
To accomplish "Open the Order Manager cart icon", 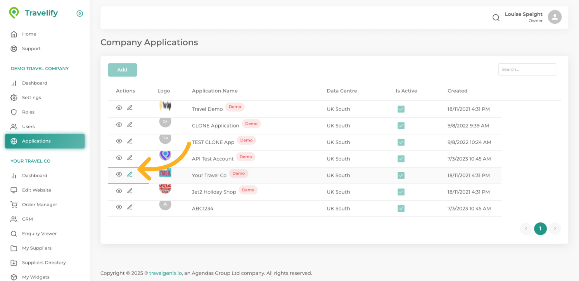I will point(14,205).
